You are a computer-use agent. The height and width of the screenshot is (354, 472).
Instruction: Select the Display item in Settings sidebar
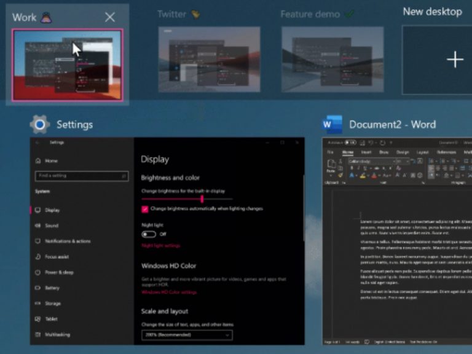(x=52, y=210)
